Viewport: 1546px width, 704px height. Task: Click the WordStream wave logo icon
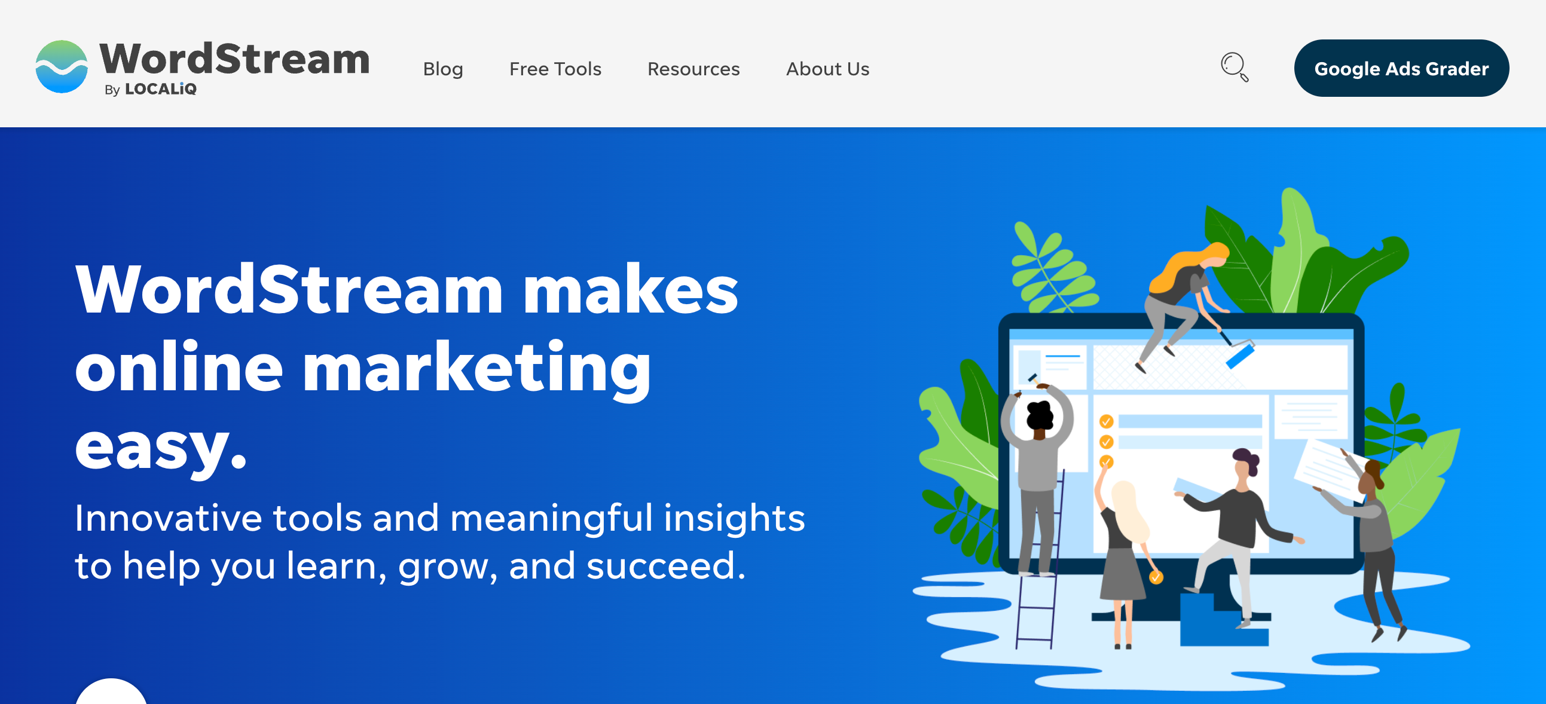click(x=61, y=66)
